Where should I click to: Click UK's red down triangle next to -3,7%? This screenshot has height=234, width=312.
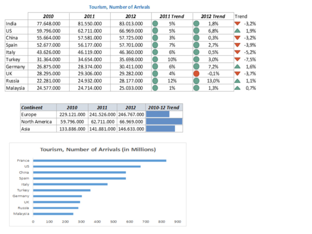click(237, 74)
